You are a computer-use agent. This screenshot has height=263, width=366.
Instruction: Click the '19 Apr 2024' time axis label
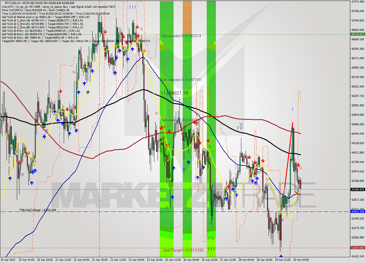8,260
